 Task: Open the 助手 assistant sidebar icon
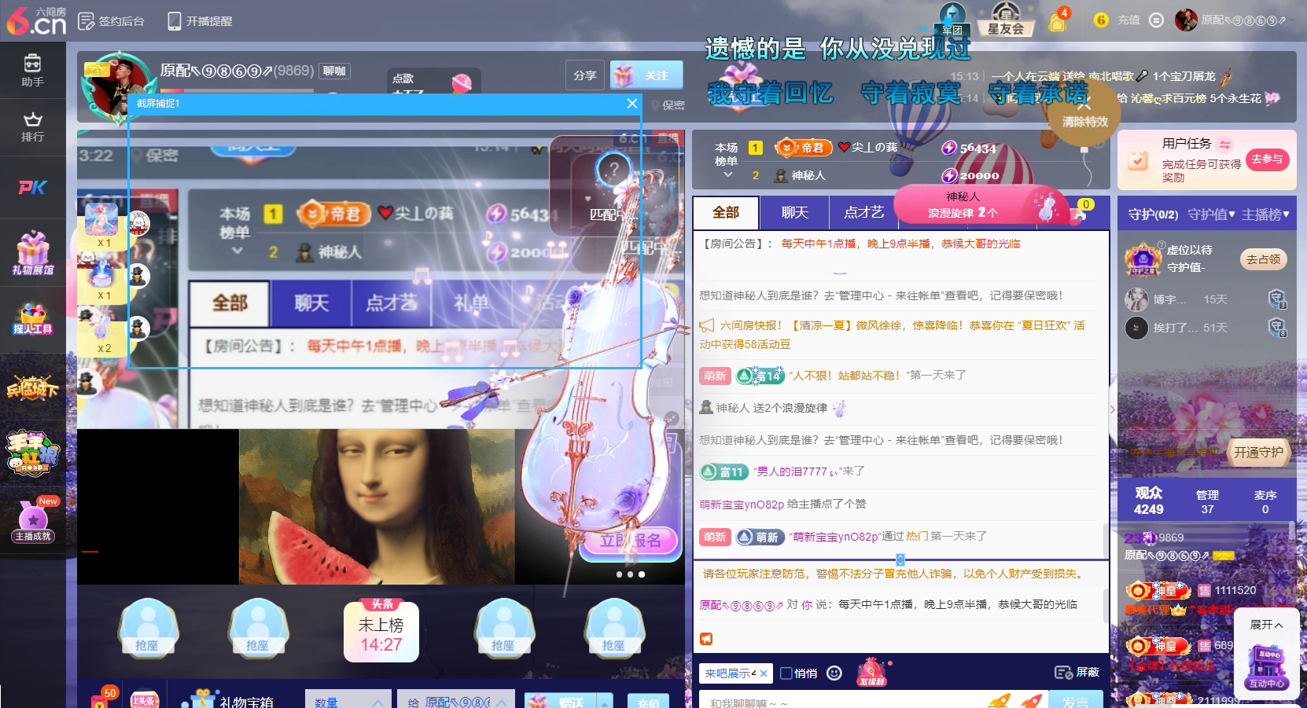32,70
